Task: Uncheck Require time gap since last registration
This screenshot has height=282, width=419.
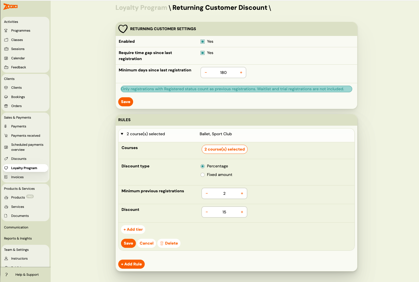Action: [x=202, y=53]
